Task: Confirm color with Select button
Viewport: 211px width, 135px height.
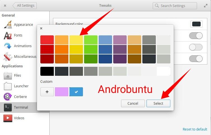Action: [158, 103]
